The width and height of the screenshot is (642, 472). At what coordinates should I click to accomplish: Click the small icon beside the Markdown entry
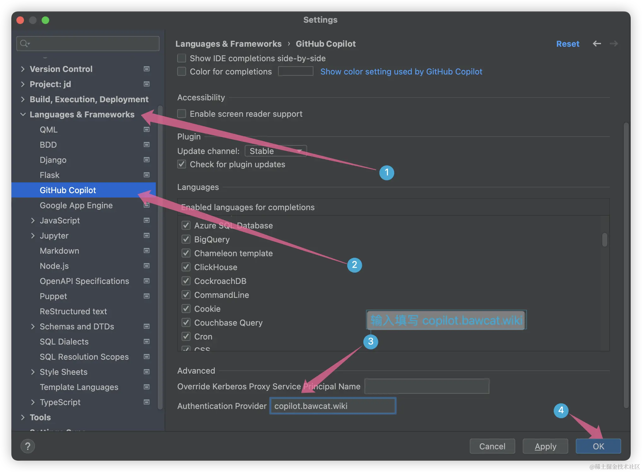[x=146, y=251]
